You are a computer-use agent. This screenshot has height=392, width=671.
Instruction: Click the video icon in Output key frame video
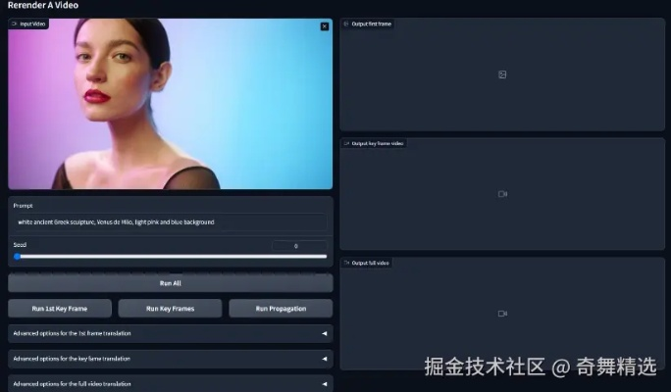pyautogui.click(x=501, y=194)
